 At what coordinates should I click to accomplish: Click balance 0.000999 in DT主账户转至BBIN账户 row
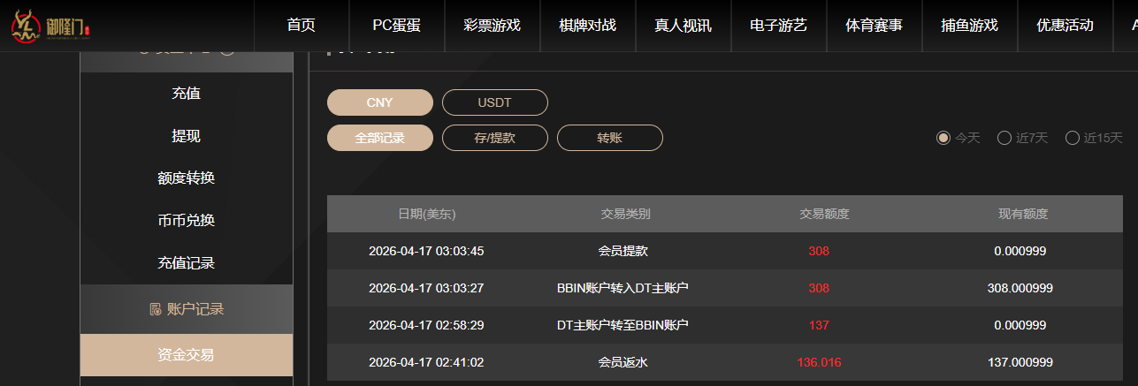1020,325
